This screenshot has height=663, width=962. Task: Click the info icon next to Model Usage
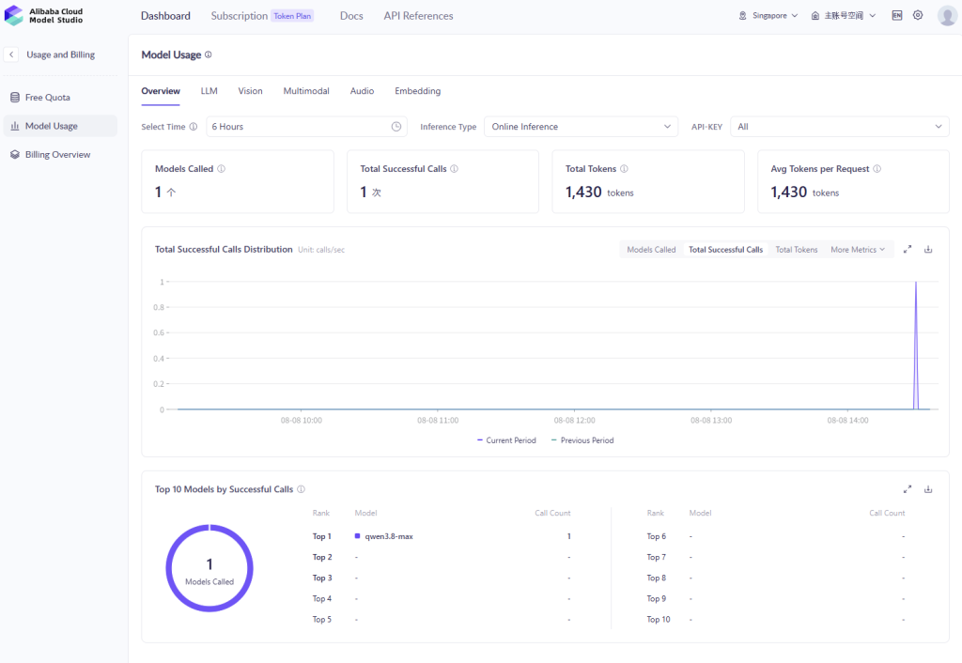[x=208, y=54]
